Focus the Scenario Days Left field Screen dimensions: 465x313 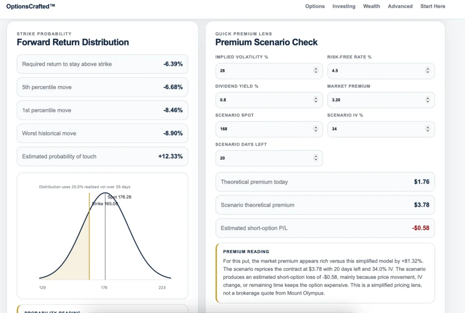click(x=269, y=158)
